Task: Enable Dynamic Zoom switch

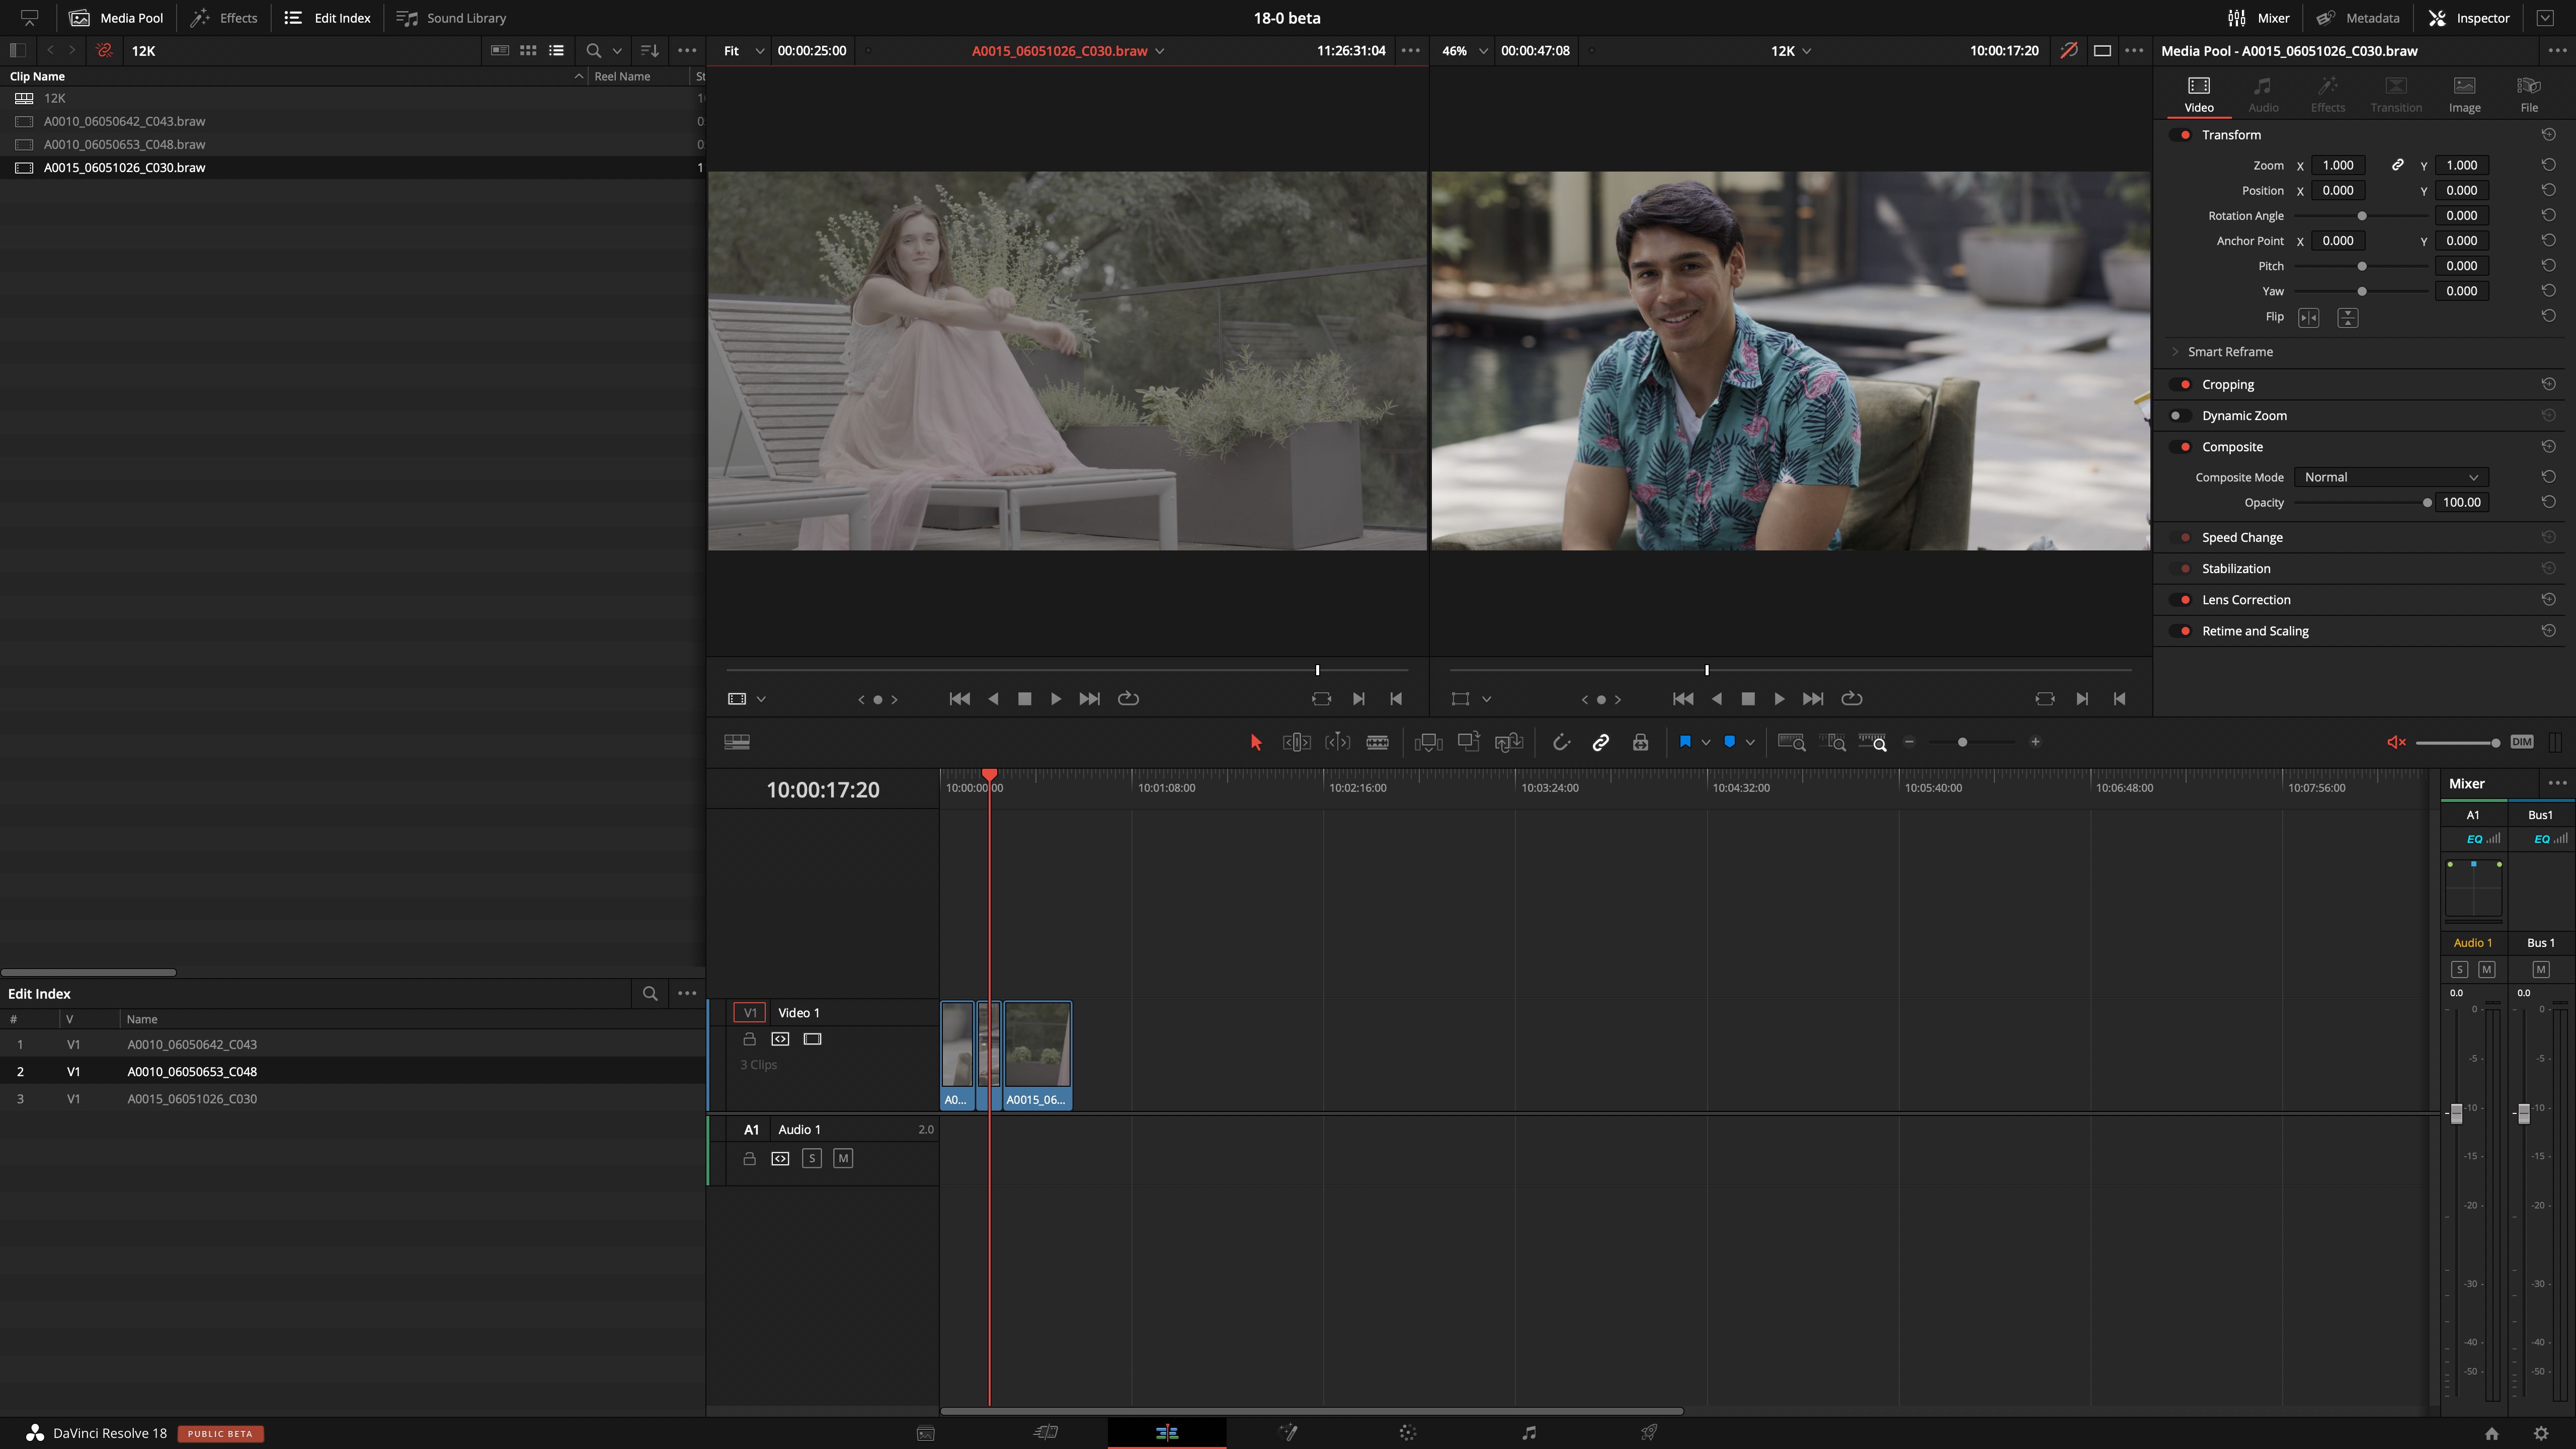Action: point(2181,415)
